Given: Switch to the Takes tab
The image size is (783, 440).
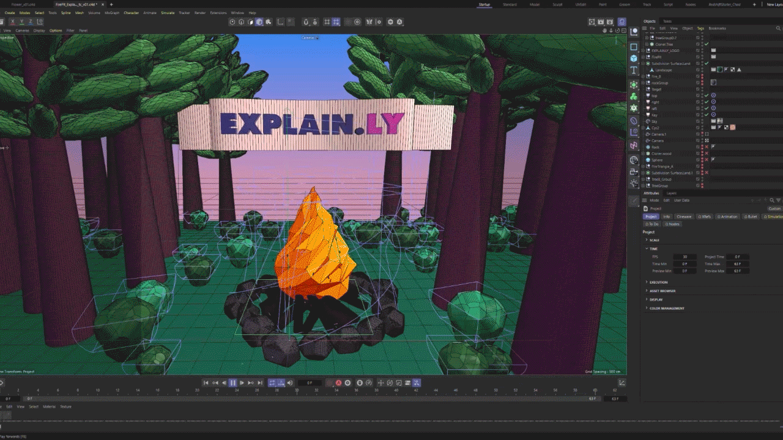Looking at the screenshot, I should (x=667, y=21).
